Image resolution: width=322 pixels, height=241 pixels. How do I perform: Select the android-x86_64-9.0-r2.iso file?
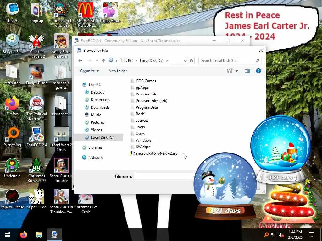pyautogui.click(x=154, y=153)
